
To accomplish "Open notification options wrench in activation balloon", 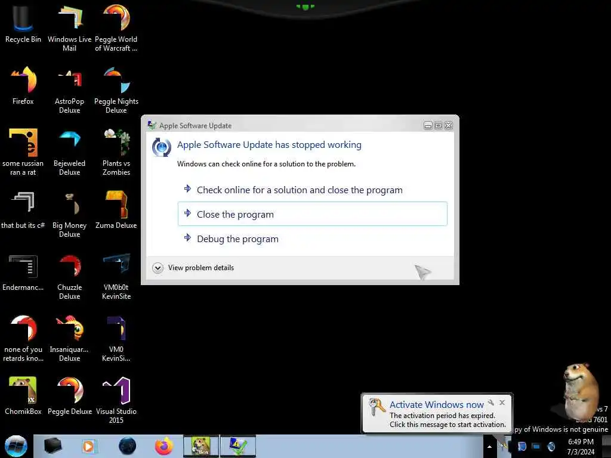I will pos(491,403).
